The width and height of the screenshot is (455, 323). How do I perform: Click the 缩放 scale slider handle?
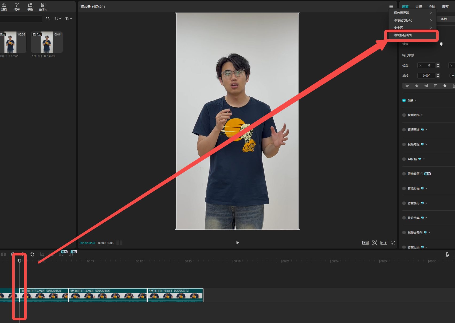tap(441, 44)
